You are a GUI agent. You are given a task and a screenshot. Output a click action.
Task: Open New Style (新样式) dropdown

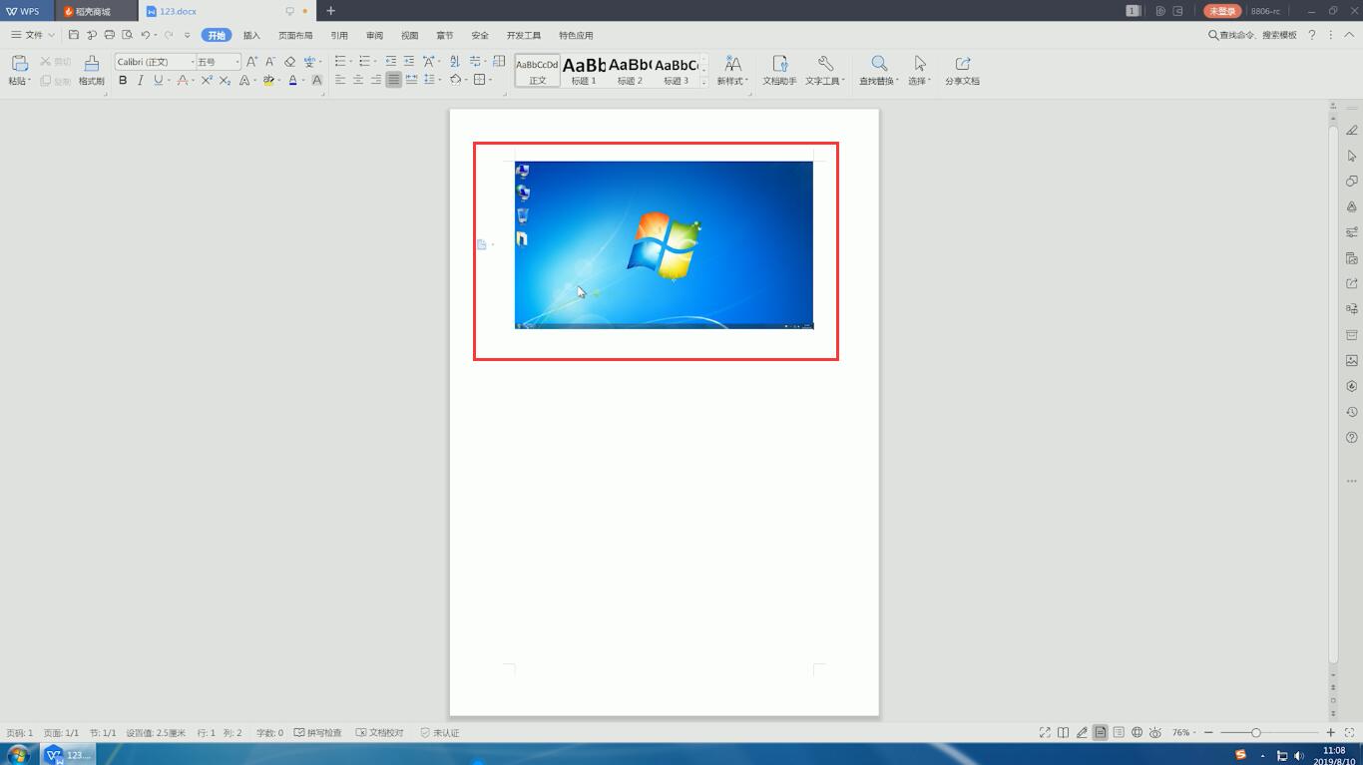(x=732, y=69)
